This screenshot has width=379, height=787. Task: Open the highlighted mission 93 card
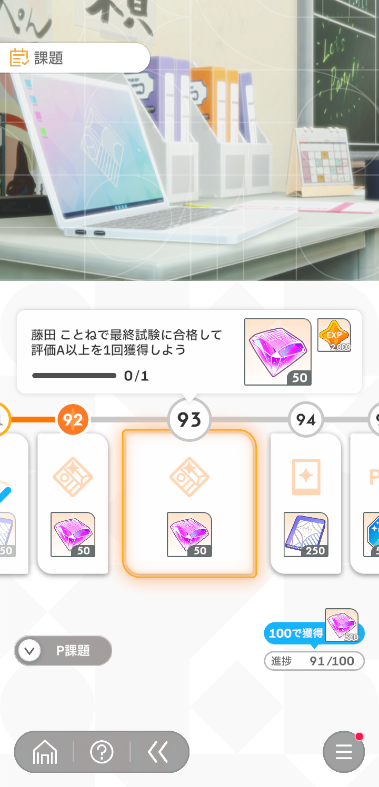[x=189, y=503]
